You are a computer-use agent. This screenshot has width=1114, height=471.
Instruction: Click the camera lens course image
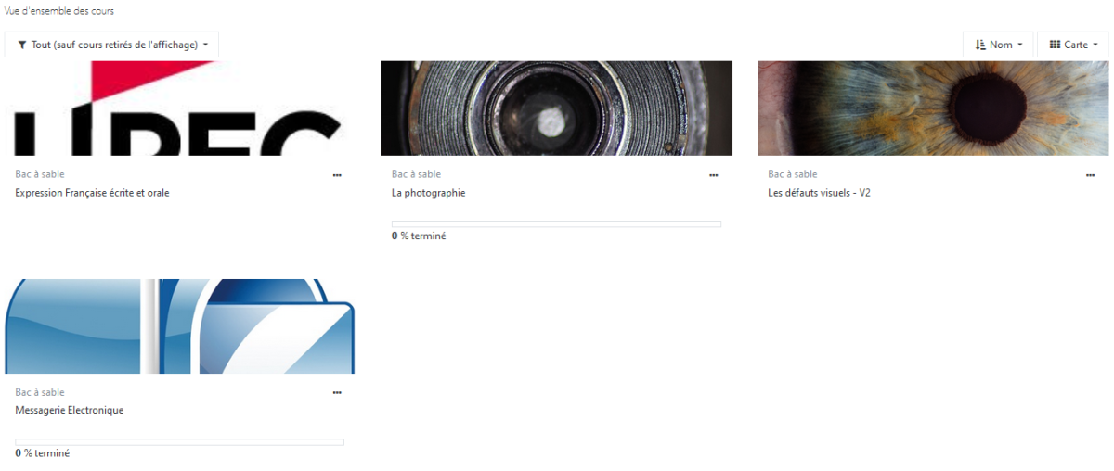(556, 108)
